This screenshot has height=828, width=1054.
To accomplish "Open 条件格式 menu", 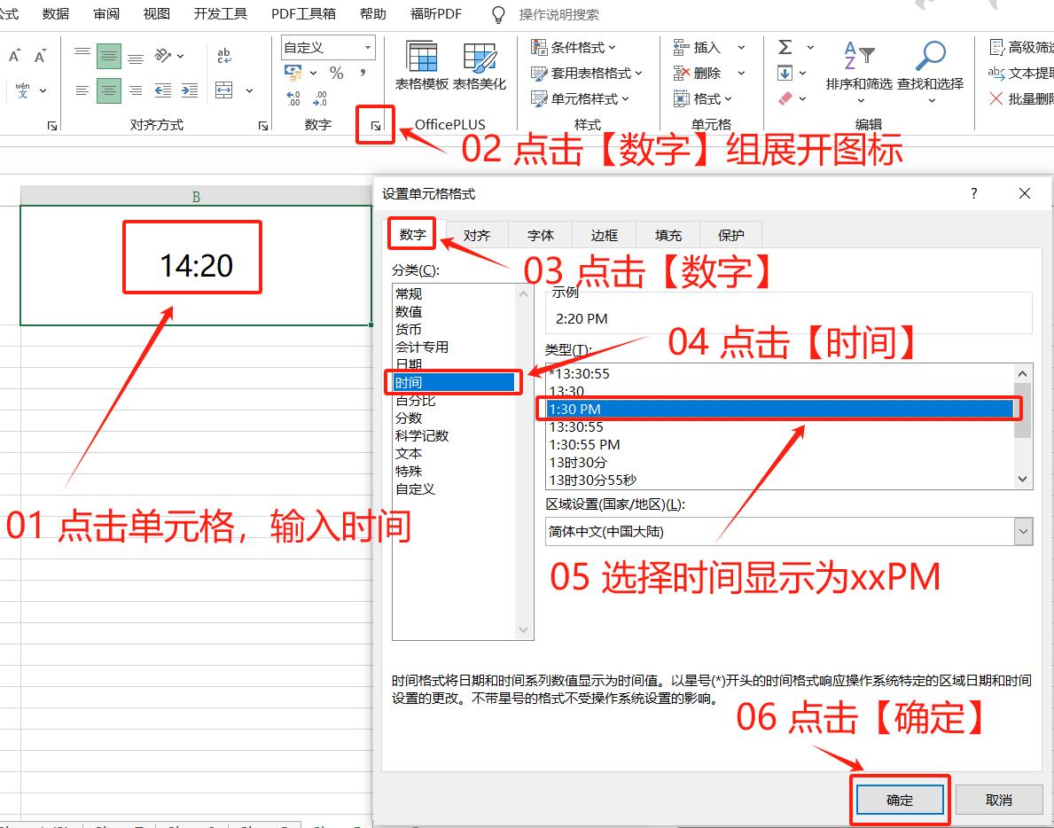I will click(573, 48).
